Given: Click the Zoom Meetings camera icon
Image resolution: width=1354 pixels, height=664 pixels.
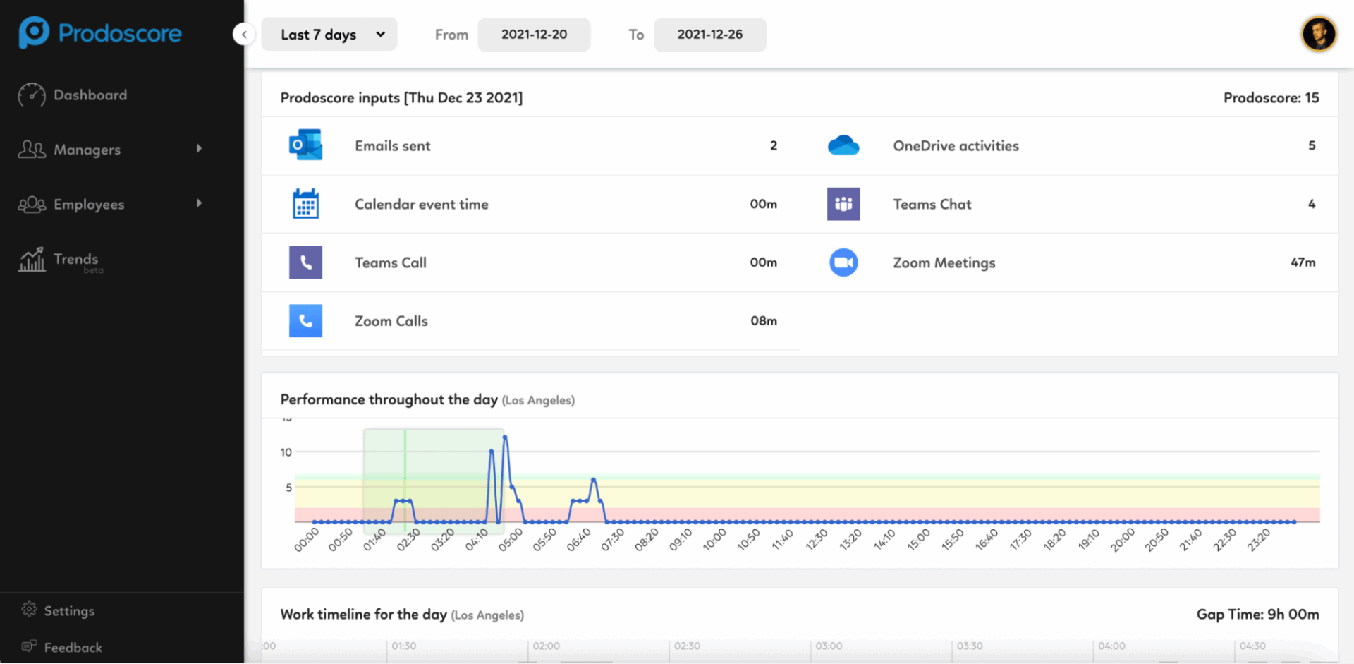Looking at the screenshot, I should [x=843, y=262].
